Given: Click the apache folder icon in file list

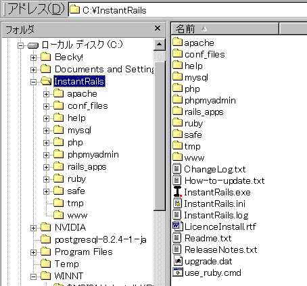Looking at the screenshot, I should click(x=177, y=42).
